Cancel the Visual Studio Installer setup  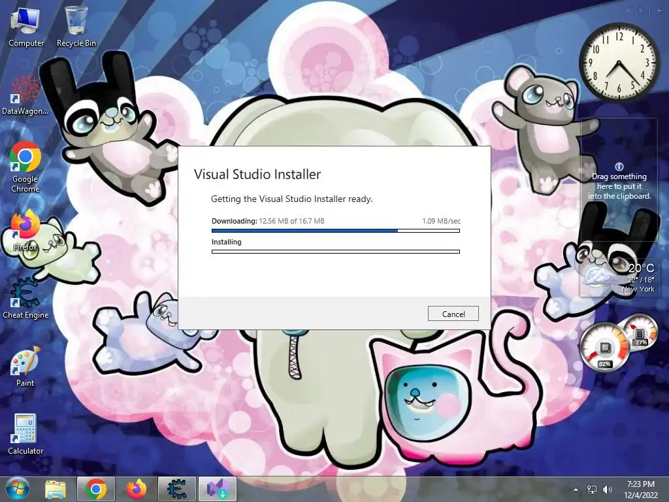pos(453,314)
